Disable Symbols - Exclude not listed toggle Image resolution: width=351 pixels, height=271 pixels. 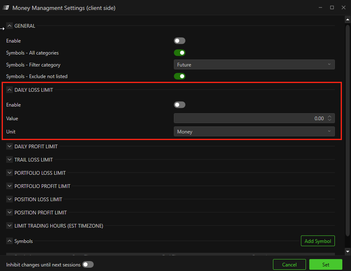179,76
